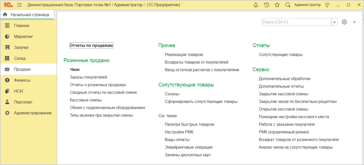Open Замены дисконтных карт
Image resolution: width=364 pixels, height=165 pixels.
click(188, 155)
